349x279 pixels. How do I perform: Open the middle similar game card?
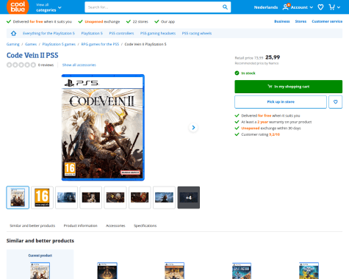coord(174,271)
